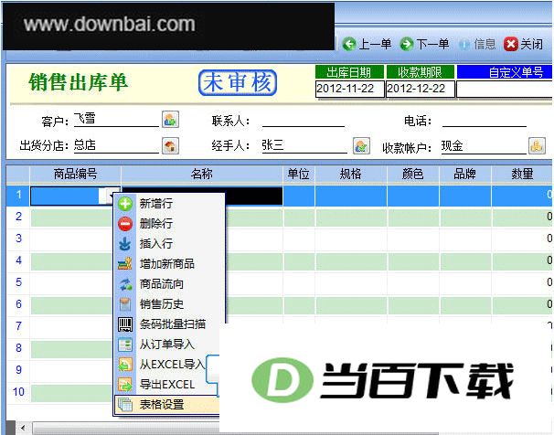Open the 信息 info button
Screen dimensions: 554x435
[477, 44]
